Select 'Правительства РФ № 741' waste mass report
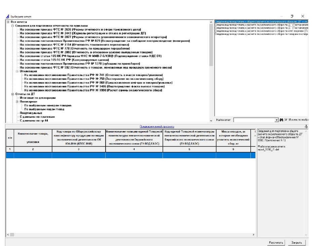This screenshot has width=336, height=246. 93,75
